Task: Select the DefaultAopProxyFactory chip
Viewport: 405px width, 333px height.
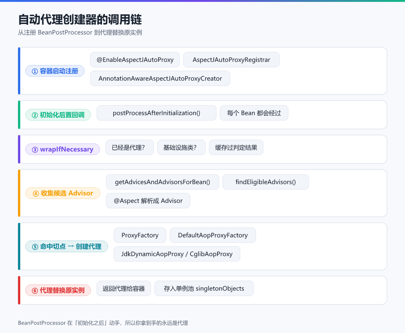Action: click(x=213, y=235)
